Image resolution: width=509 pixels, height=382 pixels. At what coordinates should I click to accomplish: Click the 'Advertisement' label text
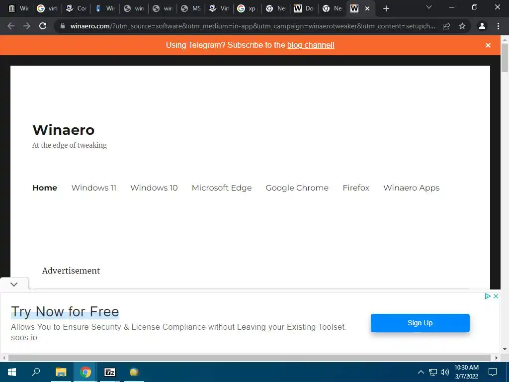[71, 271]
